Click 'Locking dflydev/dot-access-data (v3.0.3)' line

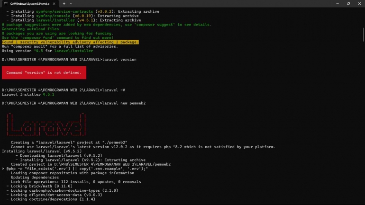coord(54,195)
